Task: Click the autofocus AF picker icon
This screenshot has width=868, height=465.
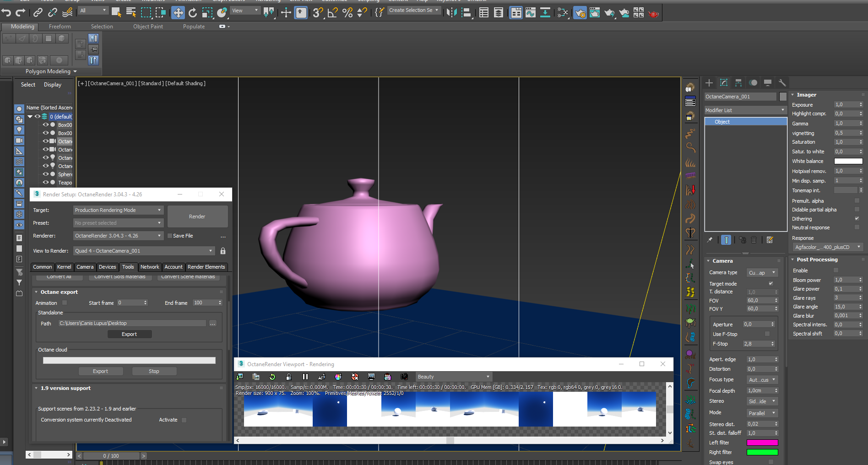Action: (x=322, y=377)
